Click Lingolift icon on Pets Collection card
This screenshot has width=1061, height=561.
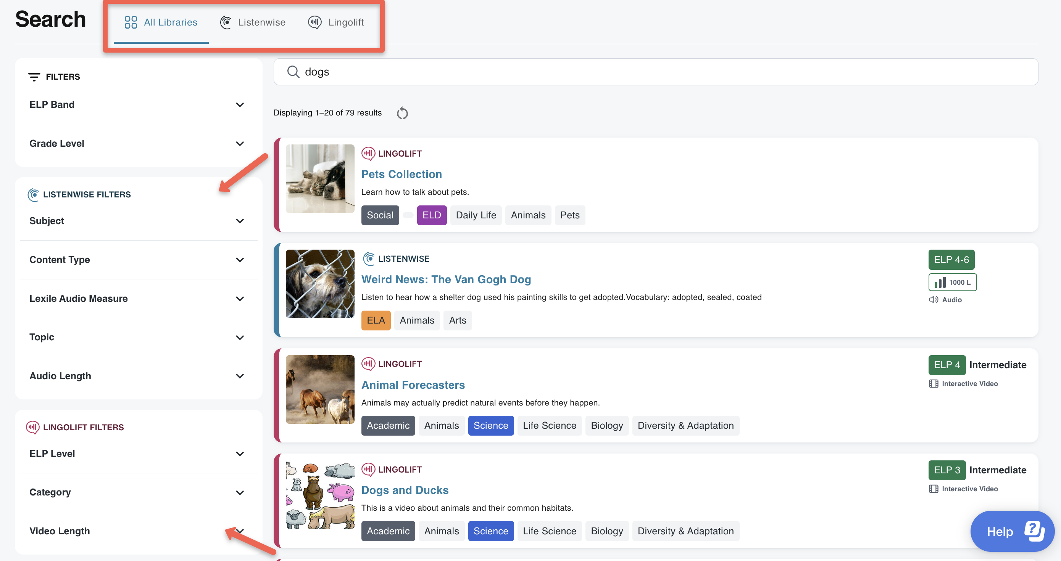368,154
